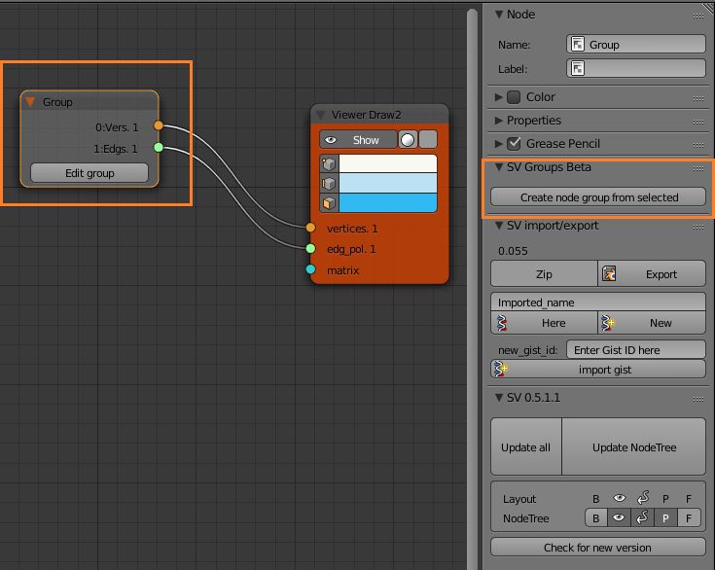Click the 1:Edgs. 1 output socket
Image resolution: width=715 pixels, height=570 pixels.
[x=159, y=147]
